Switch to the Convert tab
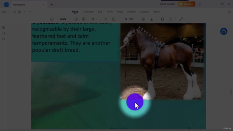The height and width of the screenshot is (131, 233). pyautogui.click(x=145, y=12)
